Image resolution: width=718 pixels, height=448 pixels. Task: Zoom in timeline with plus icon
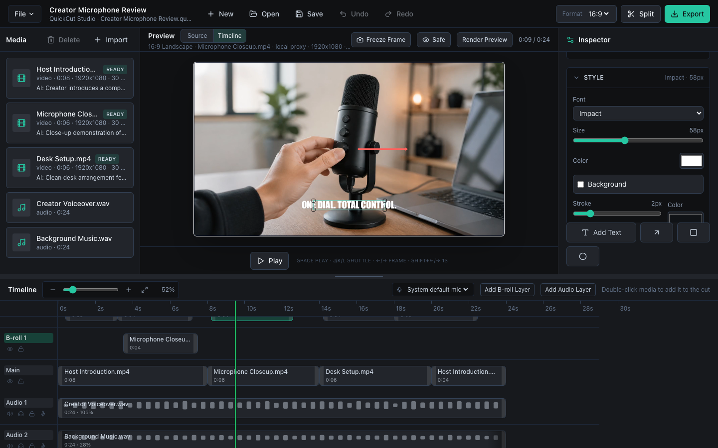pos(129,290)
